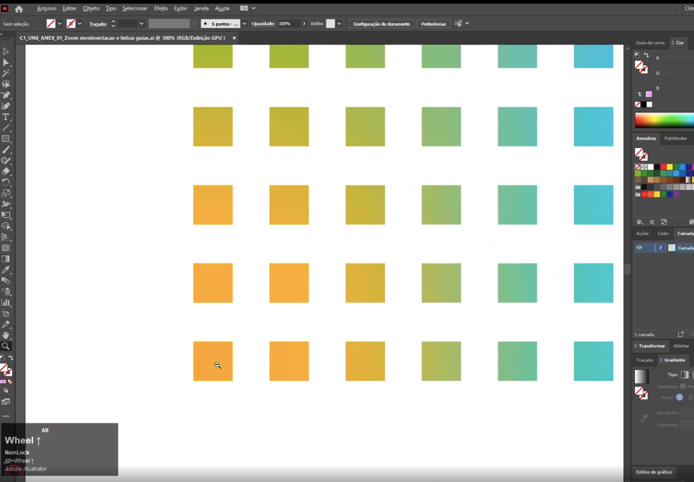Screen dimensions: 694x482
Task: Click the Opacidade 100% input field
Action: (x=288, y=24)
